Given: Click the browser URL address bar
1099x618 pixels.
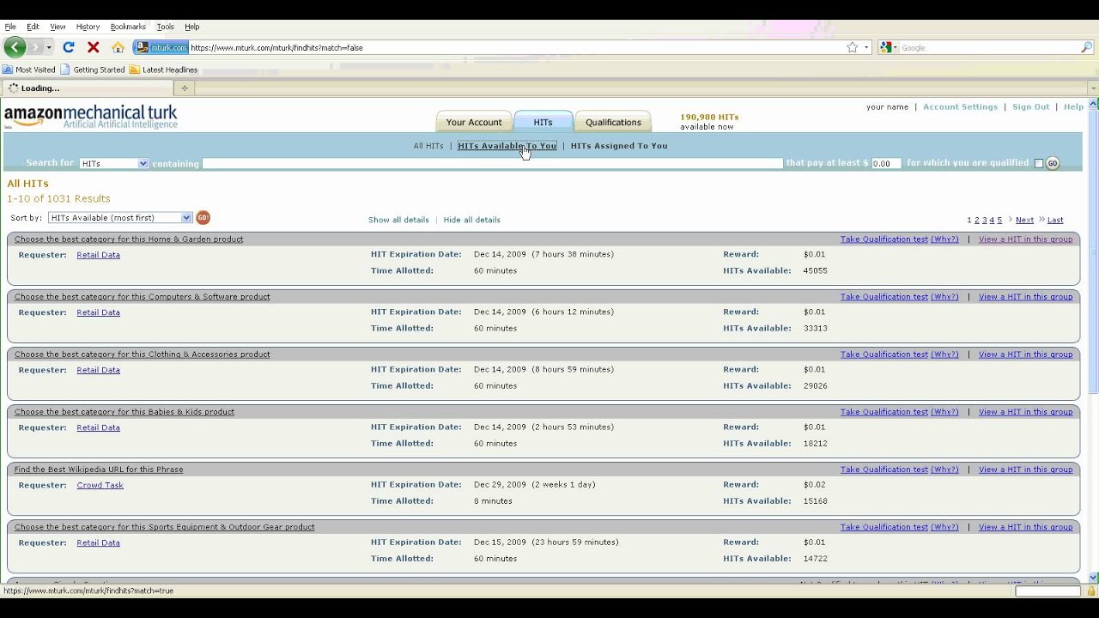Looking at the screenshot, I should (515, 47).
